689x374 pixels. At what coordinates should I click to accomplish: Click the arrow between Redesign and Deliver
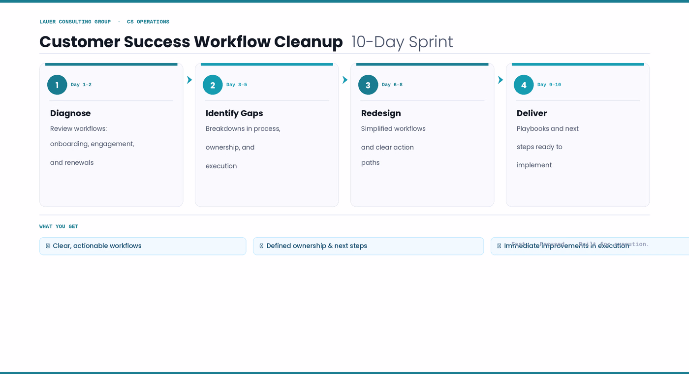pos(501,80)
